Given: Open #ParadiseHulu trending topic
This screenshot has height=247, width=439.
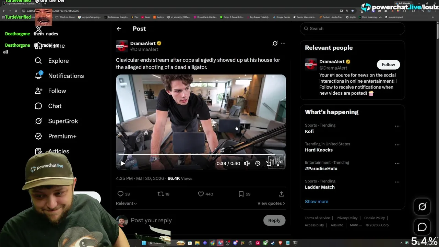Looking at the screenshot, I should (321, 169).
